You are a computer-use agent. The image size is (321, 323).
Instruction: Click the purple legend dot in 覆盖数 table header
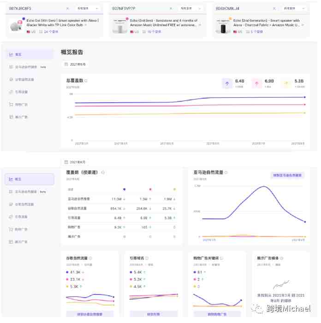coord(124,189)
